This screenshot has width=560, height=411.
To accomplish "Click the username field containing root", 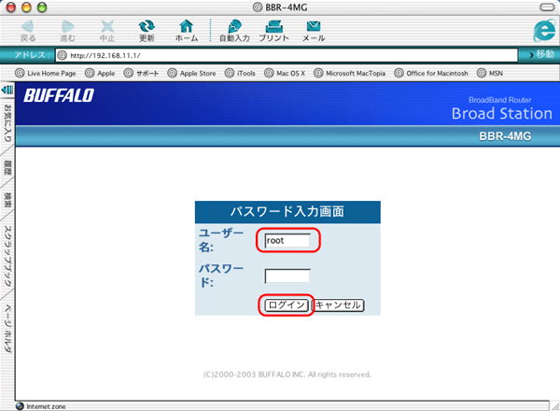I will [x=287, y=240].
